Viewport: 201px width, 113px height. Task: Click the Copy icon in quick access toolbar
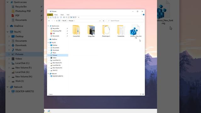coord(53,17)
